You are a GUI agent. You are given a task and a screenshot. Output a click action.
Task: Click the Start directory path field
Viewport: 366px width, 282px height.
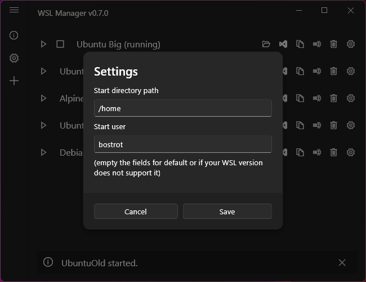[182, 108]
